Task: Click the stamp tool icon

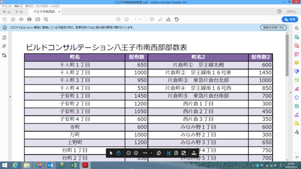Action: click(x=177, y=19)
